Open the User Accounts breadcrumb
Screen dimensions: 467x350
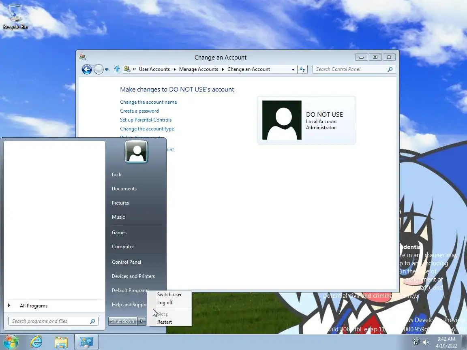(x=154, y=69)
